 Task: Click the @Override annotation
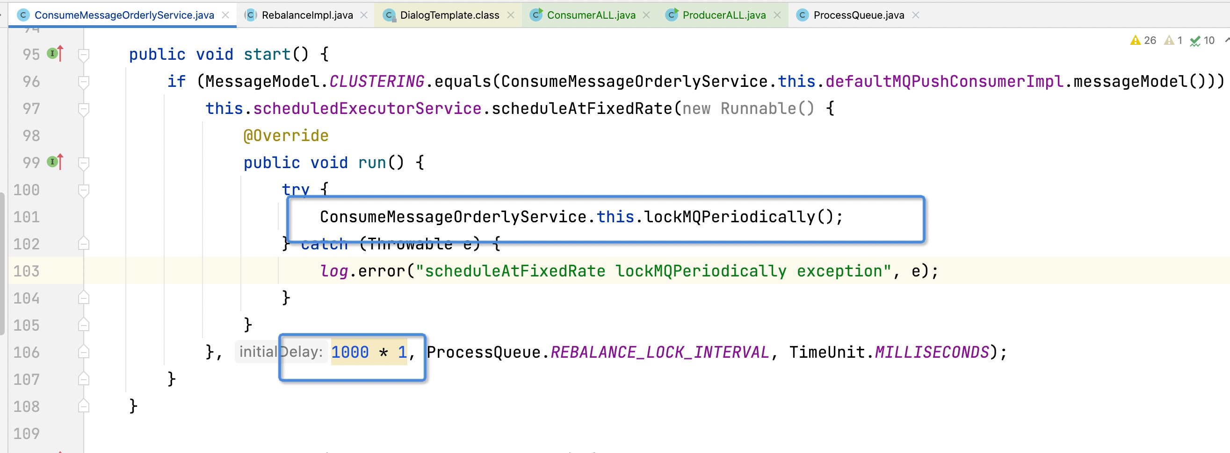[286, 136]
